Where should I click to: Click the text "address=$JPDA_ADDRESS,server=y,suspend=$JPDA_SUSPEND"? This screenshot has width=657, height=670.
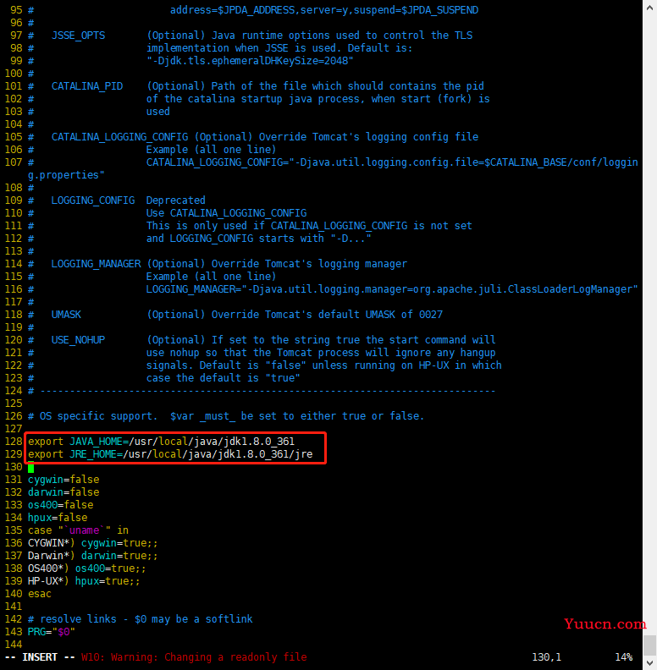[324, 10]
